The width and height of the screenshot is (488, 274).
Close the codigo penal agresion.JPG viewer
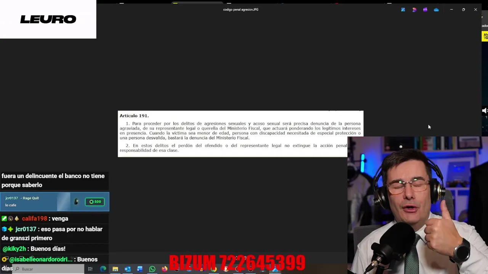pos(475,10)
